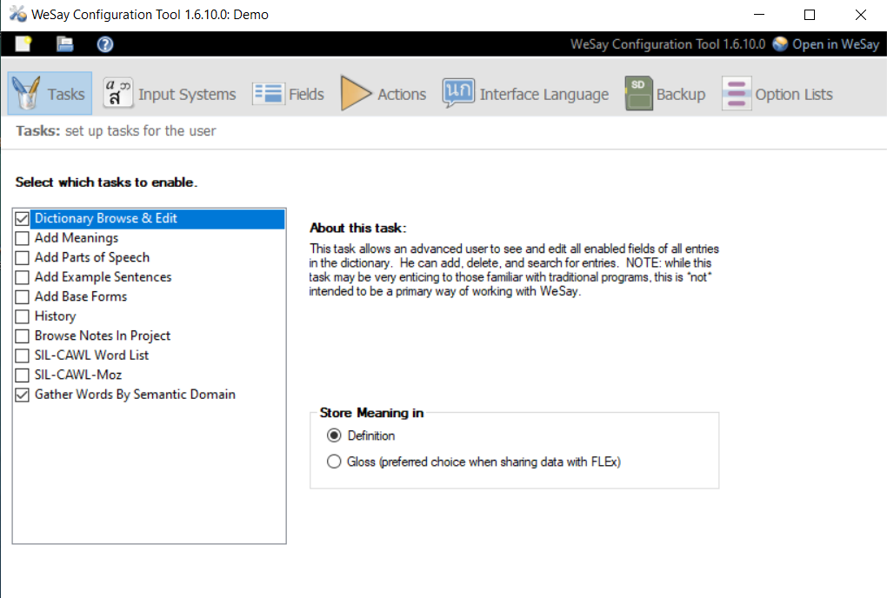Enable the Add Meanings task

pos(23,237)
